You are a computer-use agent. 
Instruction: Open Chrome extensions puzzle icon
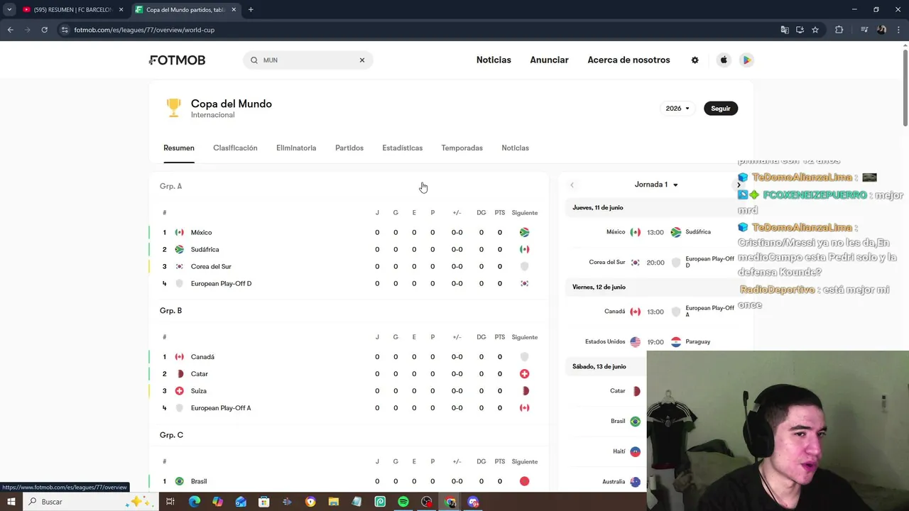pyautogui.click(x=839, y=30)
